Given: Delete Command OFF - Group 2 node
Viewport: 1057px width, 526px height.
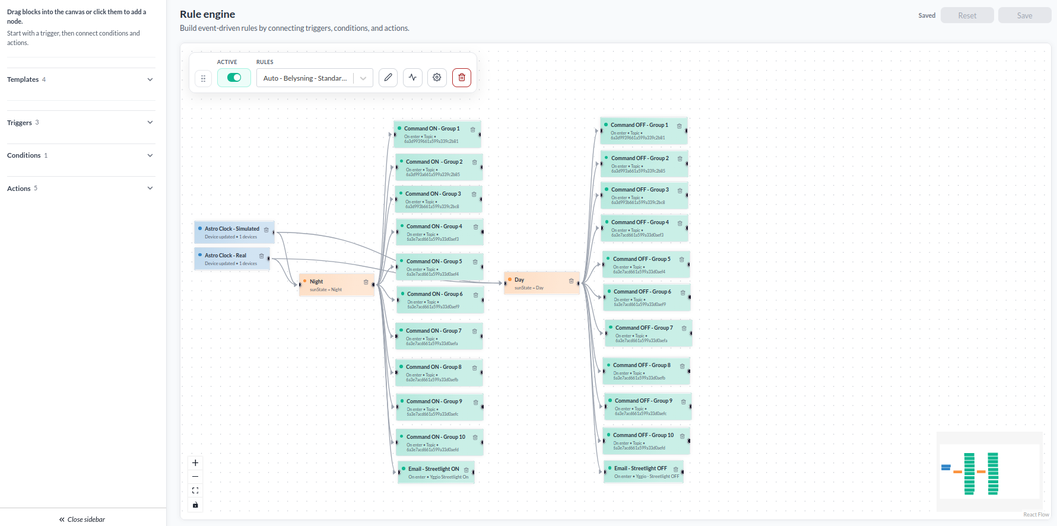Looking at the screenshot, I should click(x=680, y=159).
